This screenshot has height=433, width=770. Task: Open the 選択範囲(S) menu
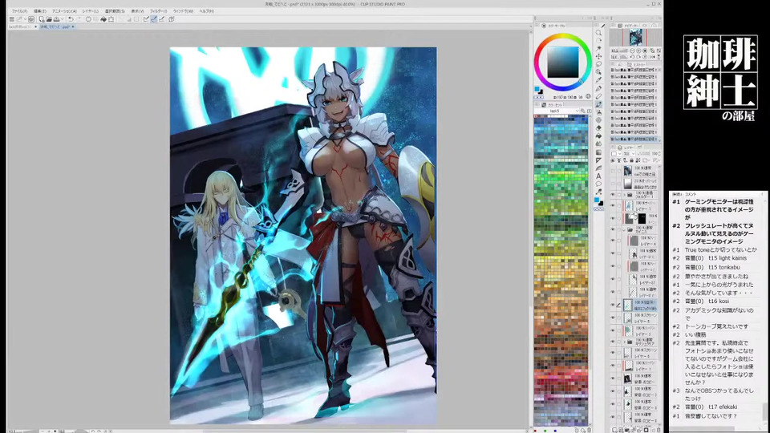[x=115, y=10]
